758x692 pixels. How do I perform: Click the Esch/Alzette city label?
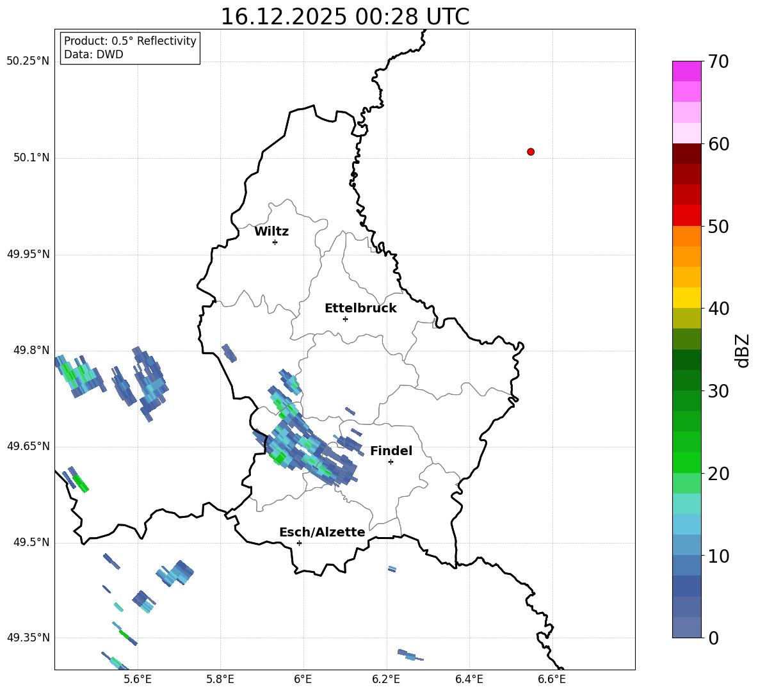tap(322, 532)
